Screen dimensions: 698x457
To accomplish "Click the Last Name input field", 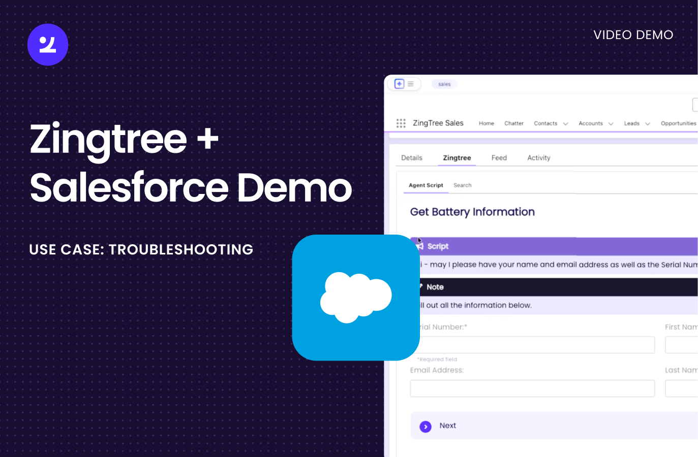I will 682,388.
